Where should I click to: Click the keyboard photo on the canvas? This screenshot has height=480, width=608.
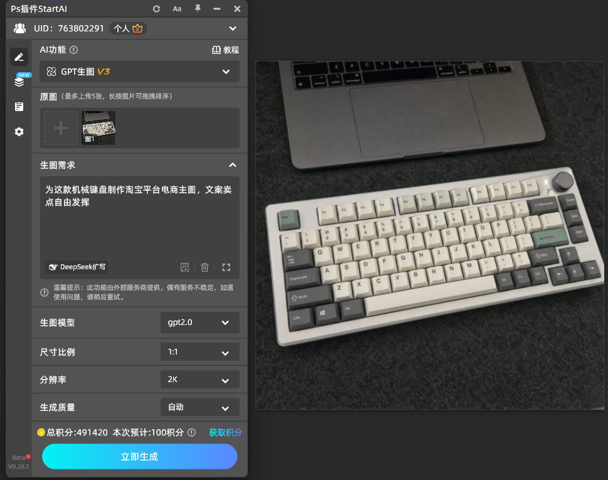pos(430,235)
